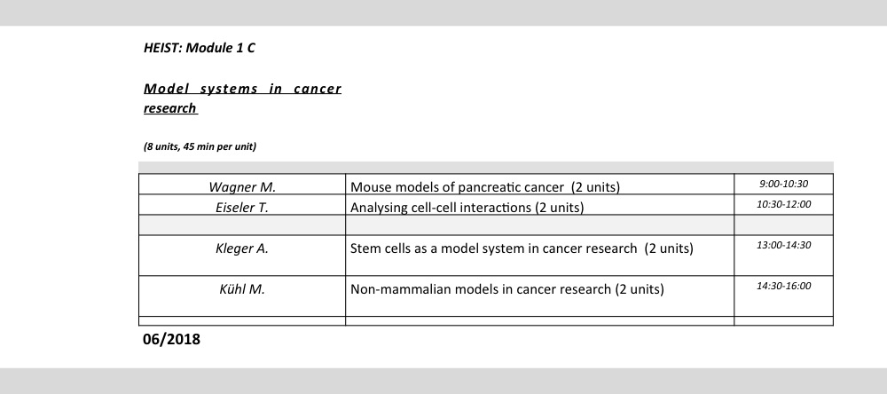
Task: Click the '8 units, 45 min per unit' note
Action: pos(200,146)
